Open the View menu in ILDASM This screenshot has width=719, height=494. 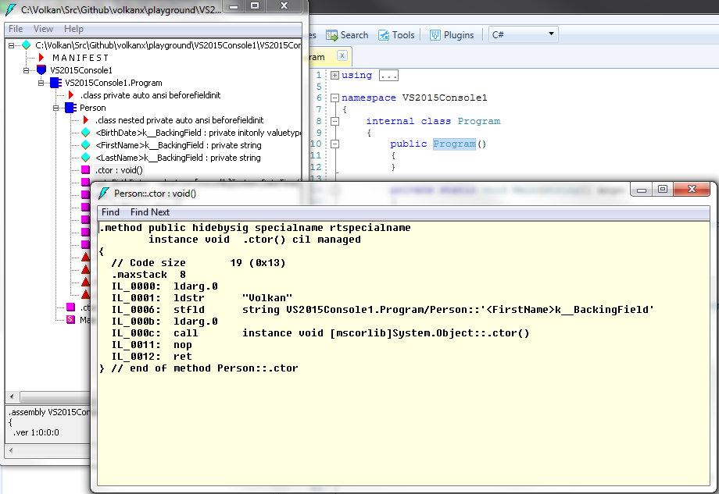(x=43, y=29)
